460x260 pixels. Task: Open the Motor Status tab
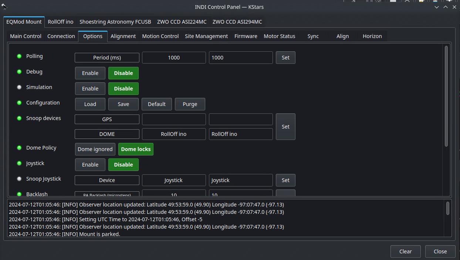pos(280,36)
